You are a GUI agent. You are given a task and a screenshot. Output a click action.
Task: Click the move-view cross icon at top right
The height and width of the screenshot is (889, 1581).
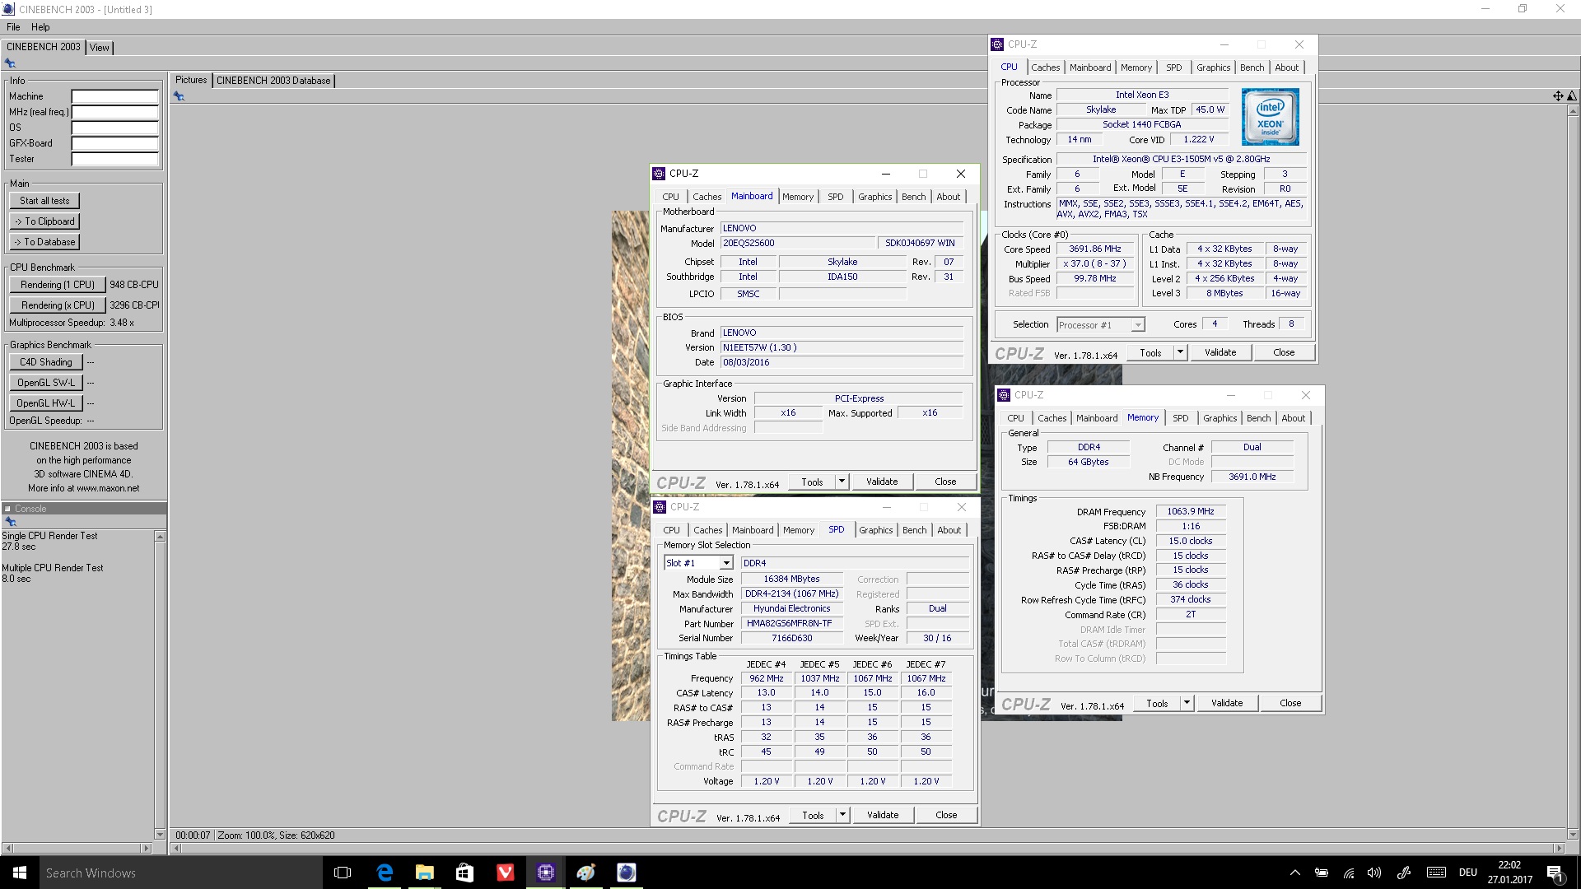tap(1558, 95)
